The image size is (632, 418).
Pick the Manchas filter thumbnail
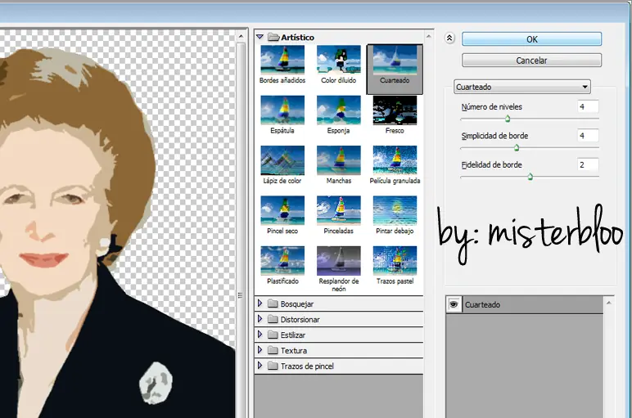point(339,160)
